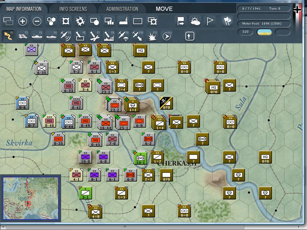Viewport: 307px width, 230px height.
Task: Click the horizontal map scrollbar
Action: point(125,227)
